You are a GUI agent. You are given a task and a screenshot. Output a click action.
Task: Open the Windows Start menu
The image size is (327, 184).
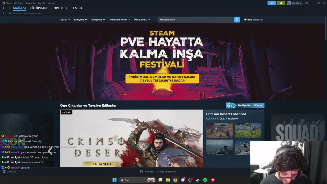[114, 180]
